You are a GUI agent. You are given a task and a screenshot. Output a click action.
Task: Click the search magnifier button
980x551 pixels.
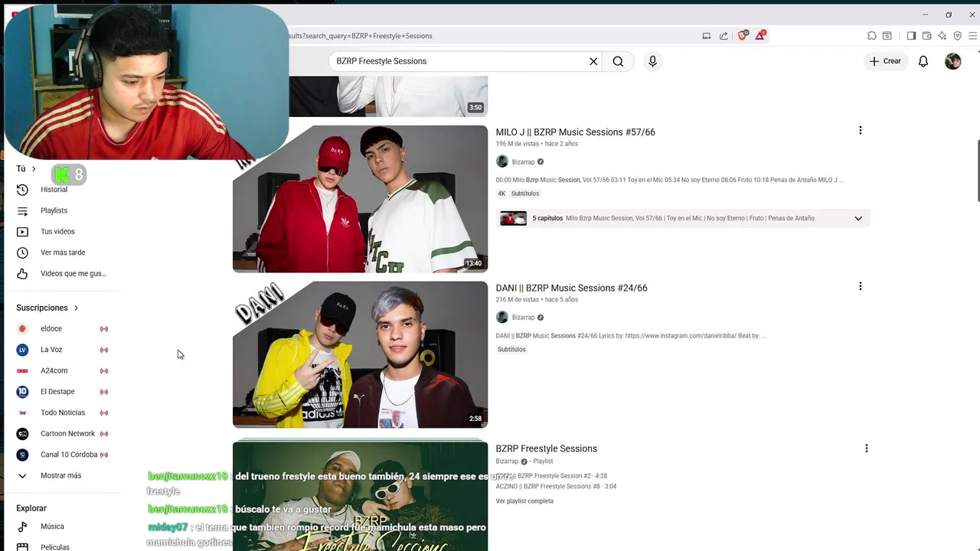coord(618,61)
